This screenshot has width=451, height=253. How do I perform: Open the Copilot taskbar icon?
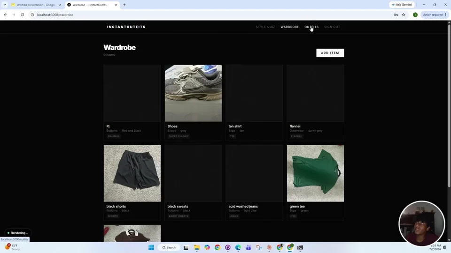[x=207, y=247]
